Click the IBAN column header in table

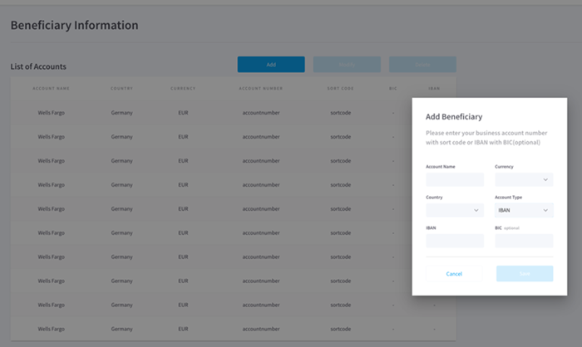(x=433, y=88)
